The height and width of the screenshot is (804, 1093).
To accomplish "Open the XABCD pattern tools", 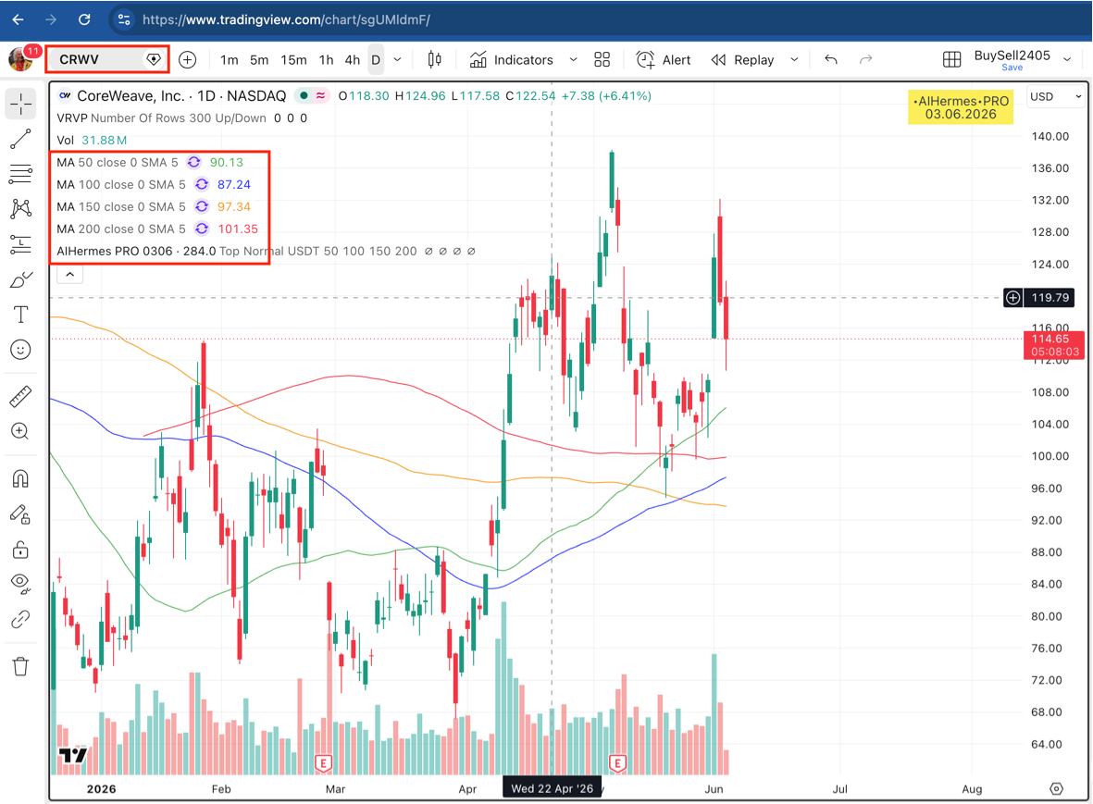I will (20, 208).
